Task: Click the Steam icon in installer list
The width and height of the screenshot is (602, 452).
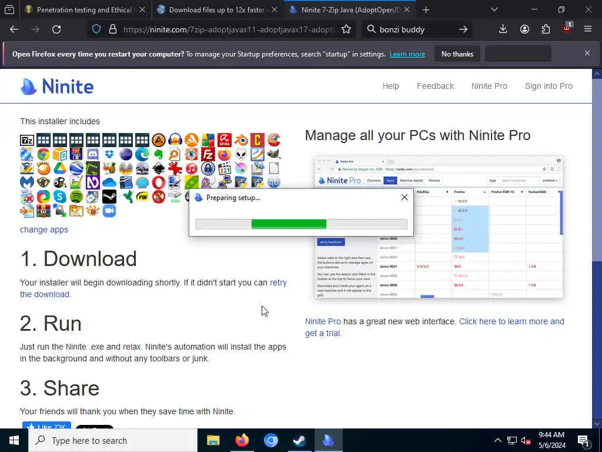Action: [x=109, y=197]
